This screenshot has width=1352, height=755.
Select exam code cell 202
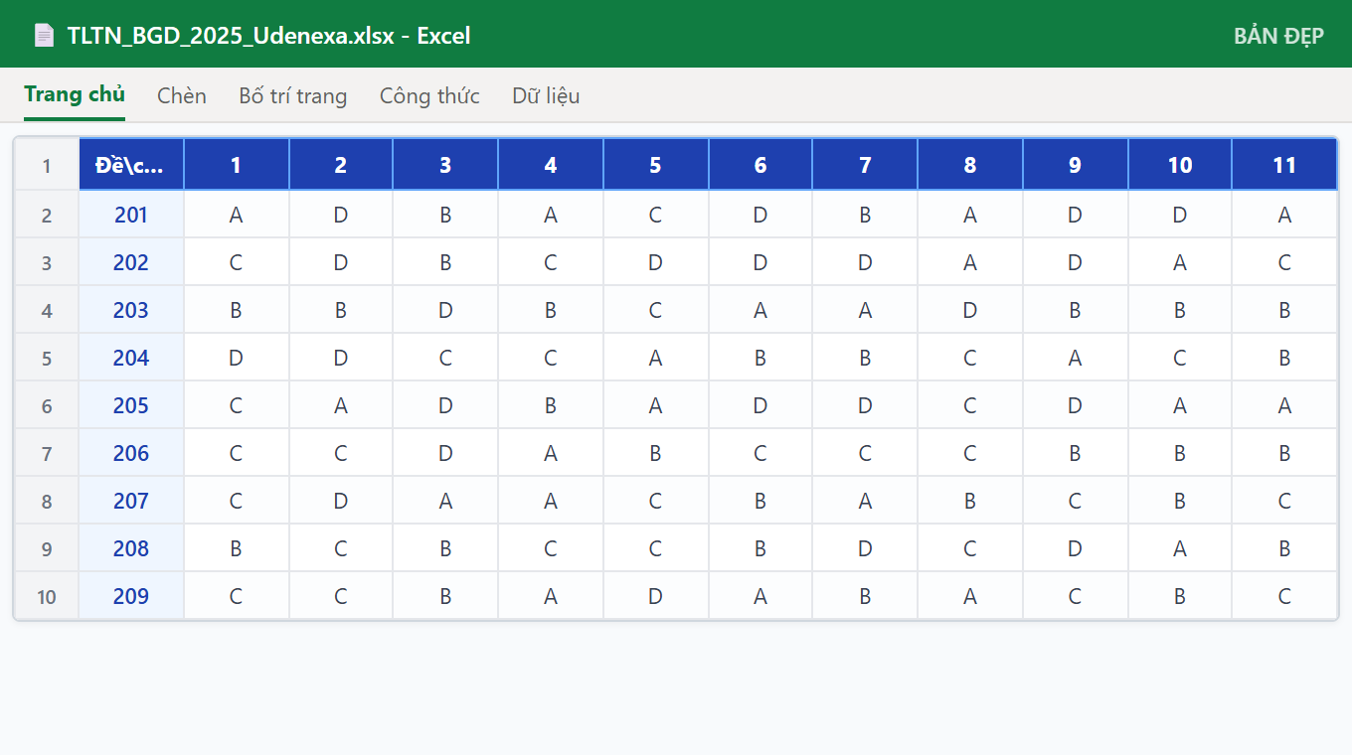tap(132, 262)
